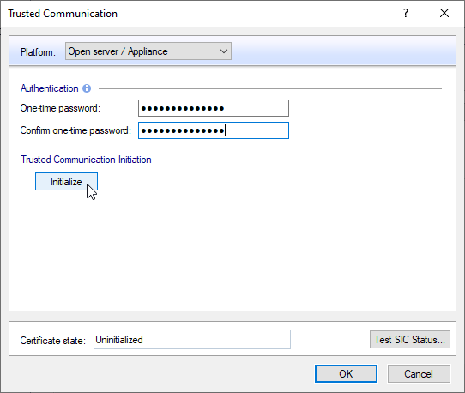Open the help question mark
This screenshot has height=393, width=465.
(406, 13)
